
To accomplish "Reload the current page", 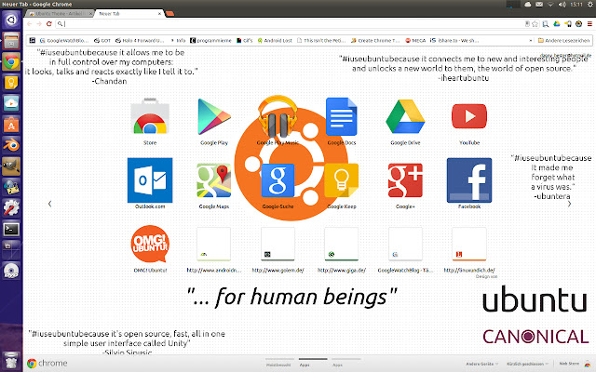I will (x=48, y=24).
